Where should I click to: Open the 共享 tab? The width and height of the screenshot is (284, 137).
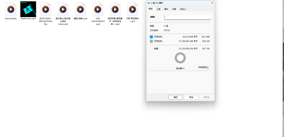174,9
